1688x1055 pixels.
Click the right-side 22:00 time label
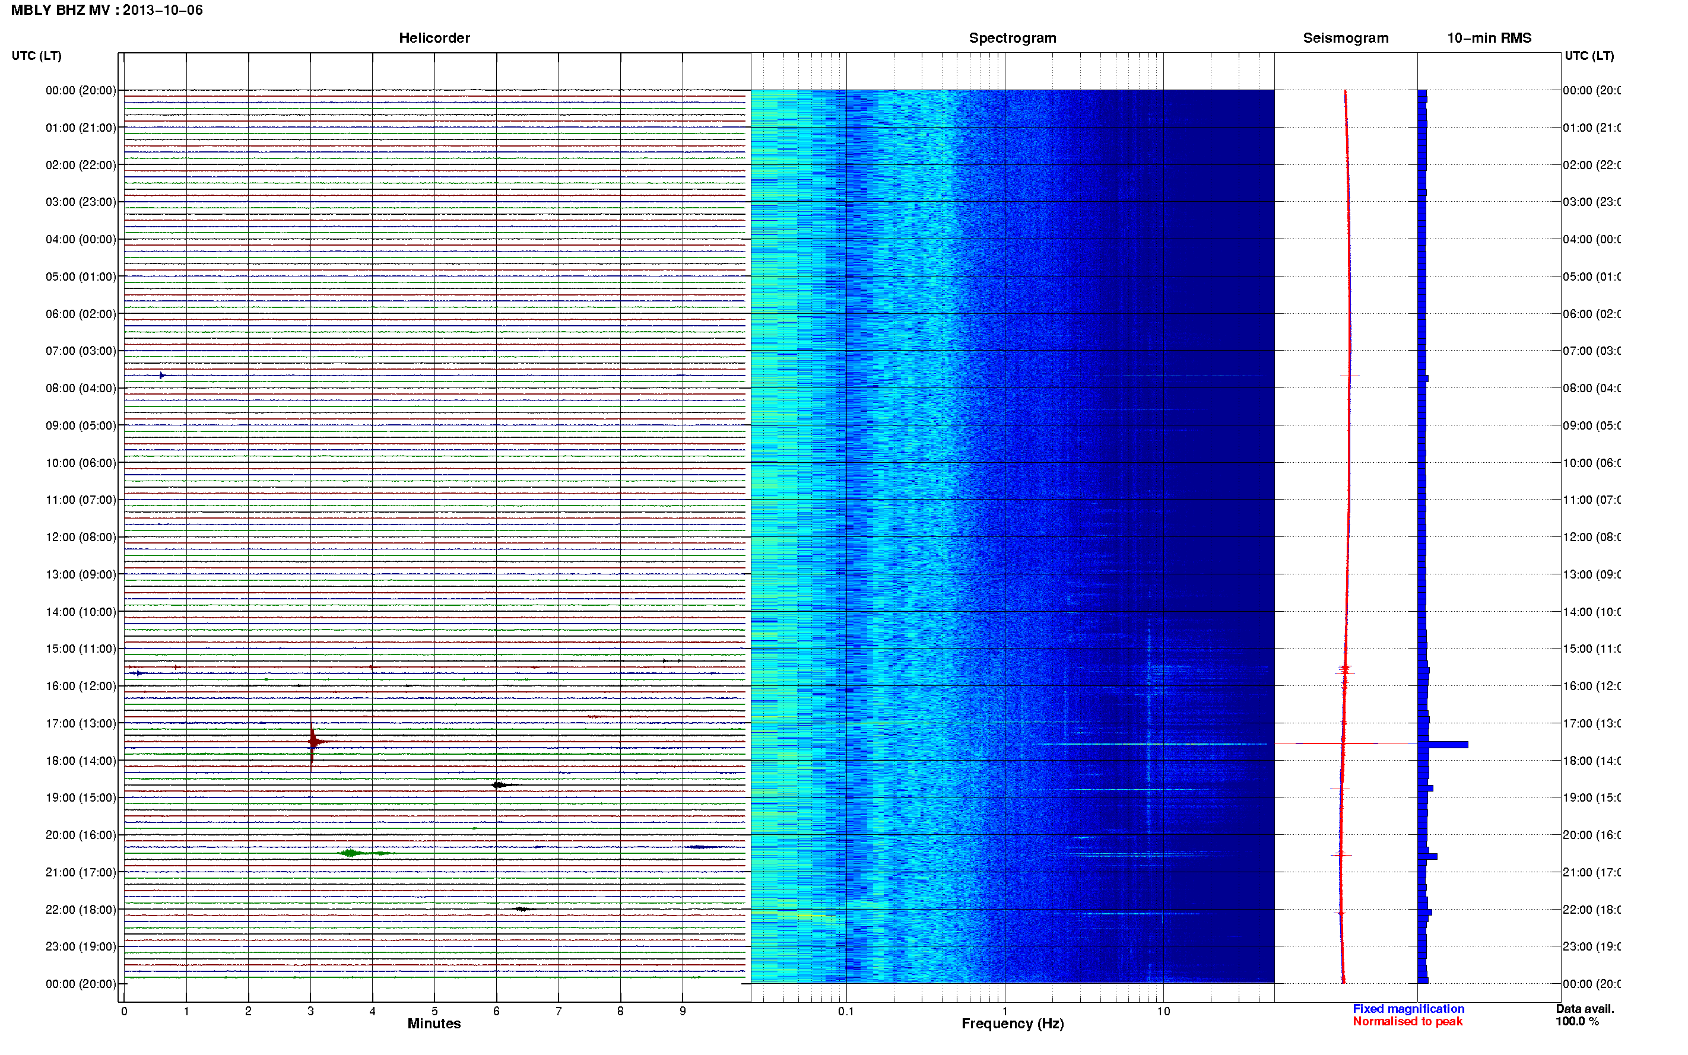pyautogui.click(x=1591, y=910)
